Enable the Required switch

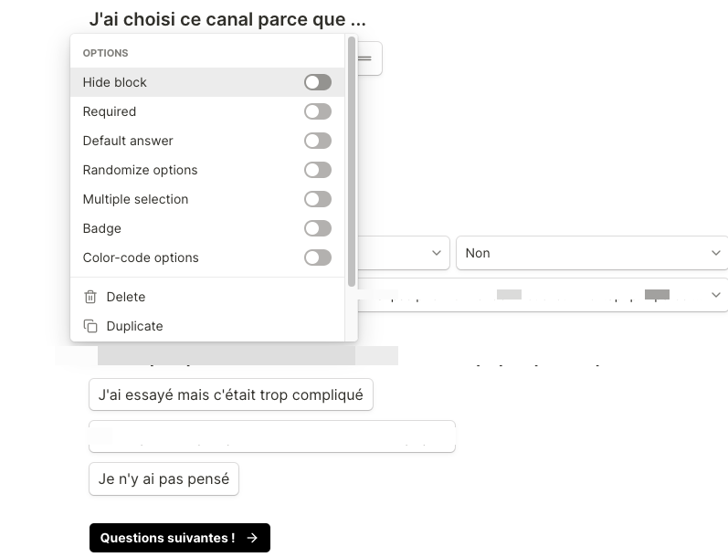click(x=318, y=111)
